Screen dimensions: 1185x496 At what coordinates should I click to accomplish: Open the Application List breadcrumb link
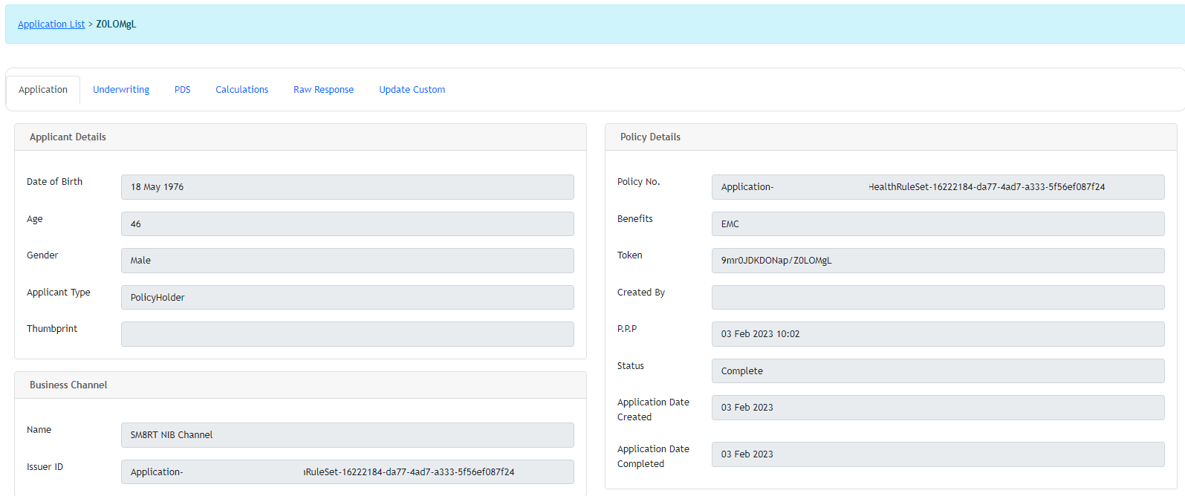click(x=51, y=25)
